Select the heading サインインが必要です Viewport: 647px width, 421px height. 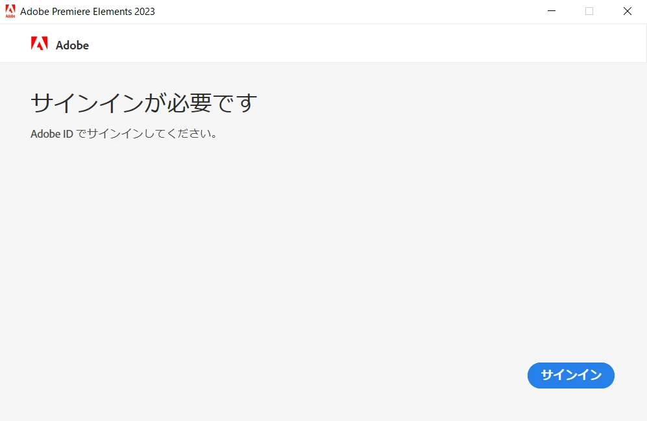[143, 103]
